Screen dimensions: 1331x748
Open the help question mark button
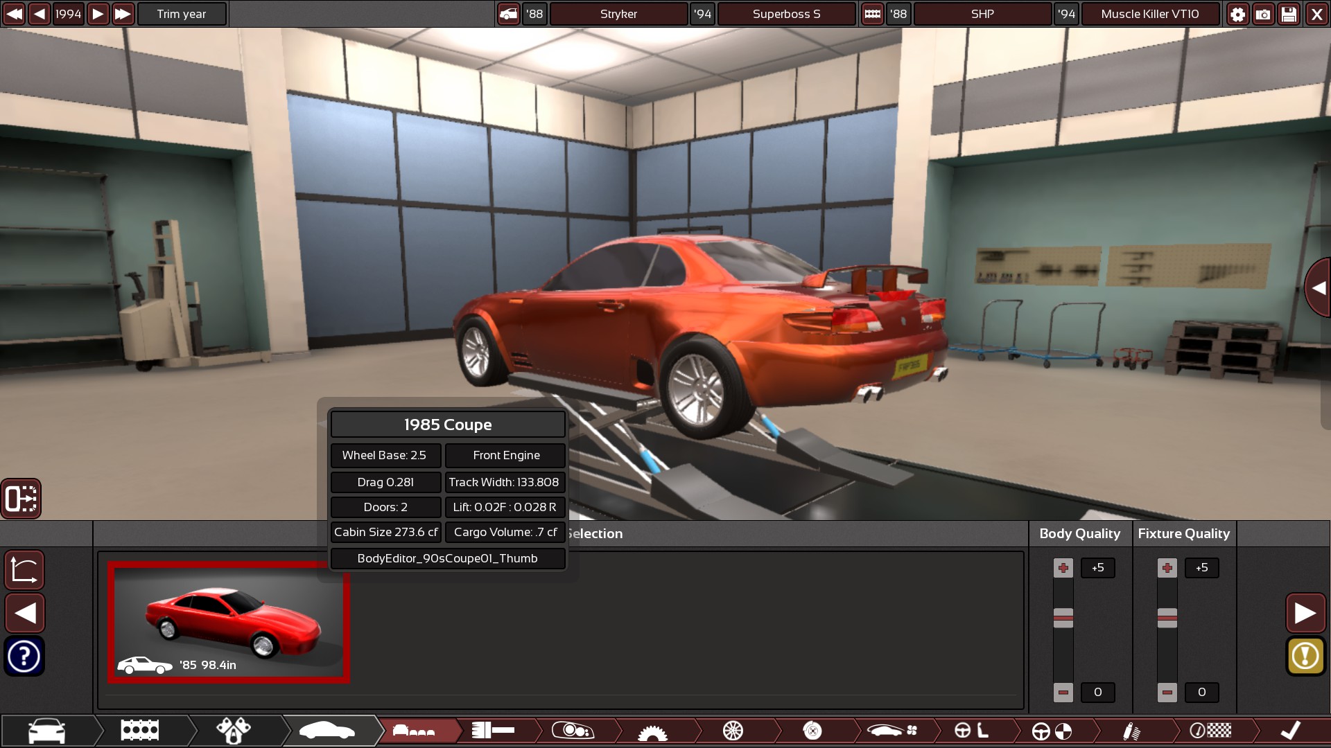tap(24, 655)
